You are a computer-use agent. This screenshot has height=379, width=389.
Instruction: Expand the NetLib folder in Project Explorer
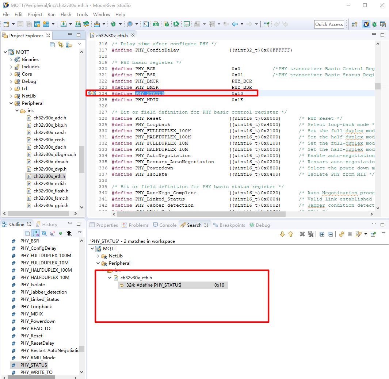11,96
